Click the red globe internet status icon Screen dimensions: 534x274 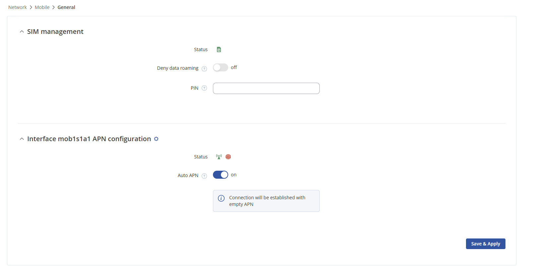click(x=228, y=157)
